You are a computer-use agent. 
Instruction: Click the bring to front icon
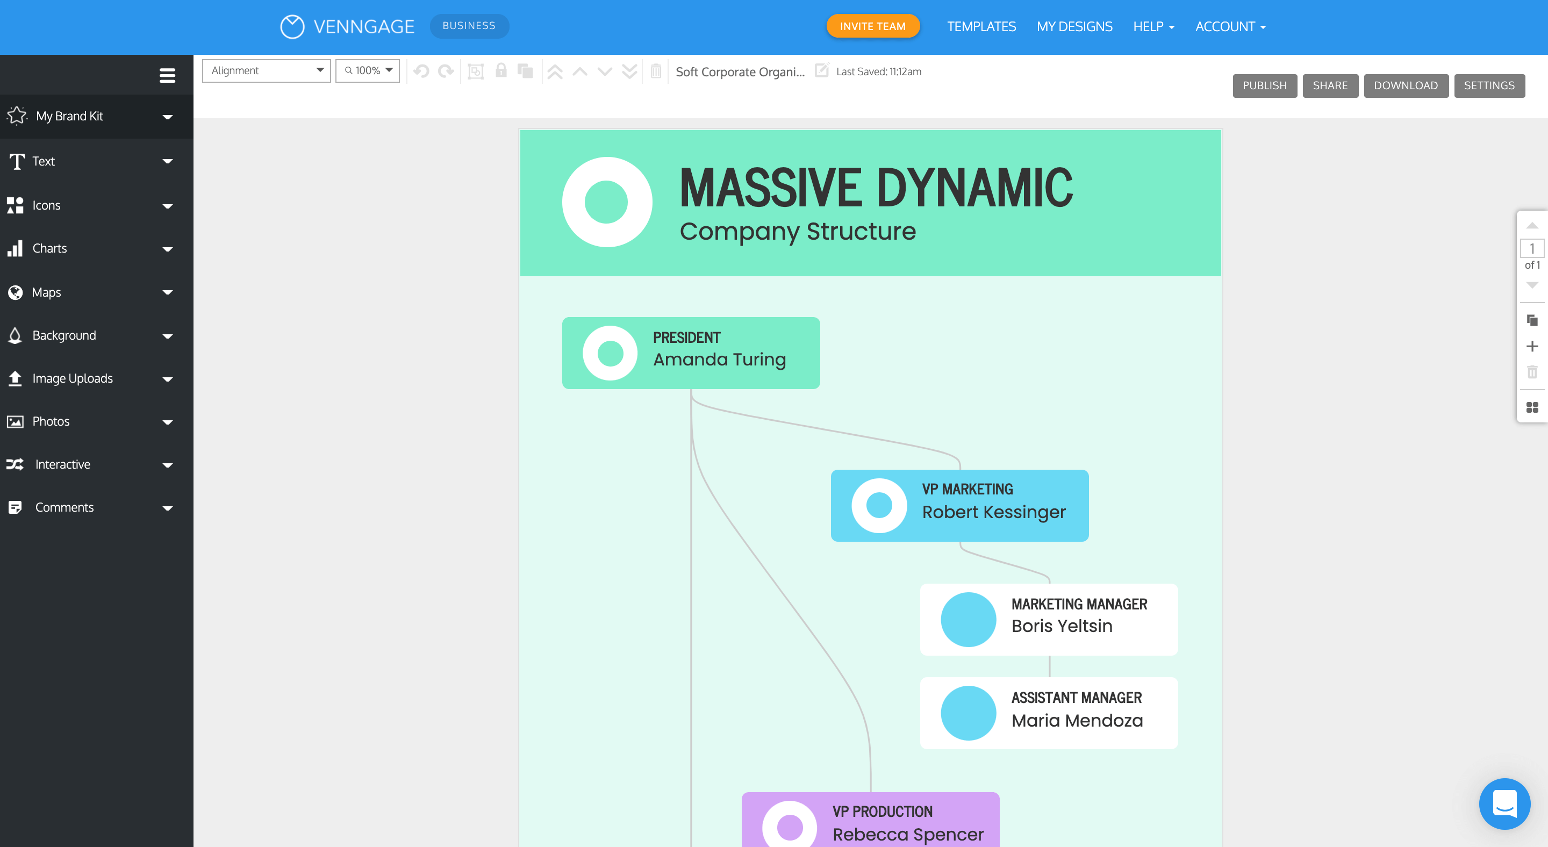(555, 71)
